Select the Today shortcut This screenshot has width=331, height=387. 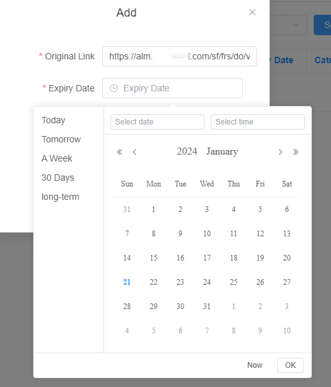(x=53, y=120)
